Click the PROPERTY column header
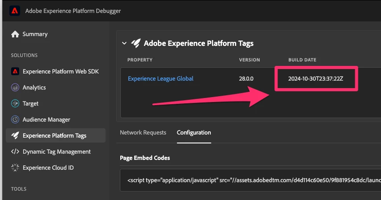This screenshot has height=200, width=381. point(140,60)
